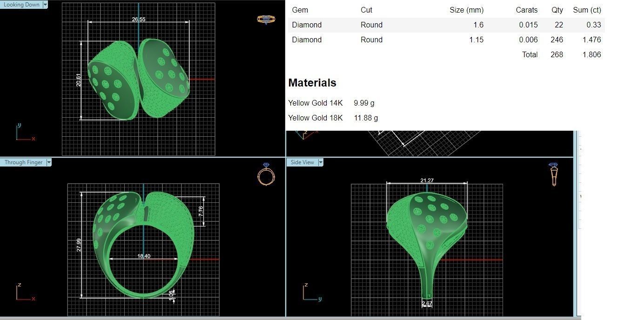The image size is (638, 320).
Task: Click the ring side-profile icon in Side View
Action: point(554,174)
